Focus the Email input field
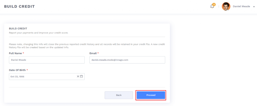The image size is (257, 106). (127, 60)
